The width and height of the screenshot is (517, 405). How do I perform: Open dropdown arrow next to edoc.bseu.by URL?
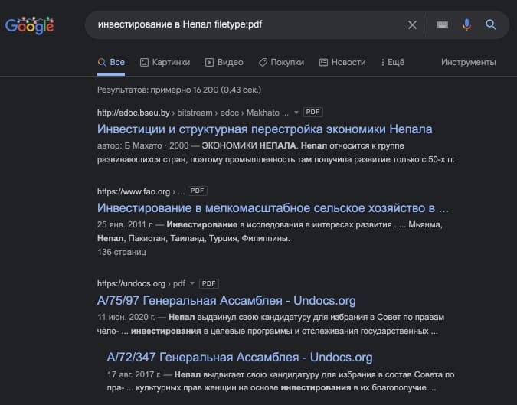click(x=296, y=113)
